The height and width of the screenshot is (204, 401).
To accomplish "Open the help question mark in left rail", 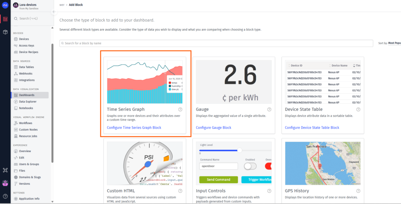I will tap(5, 196).
